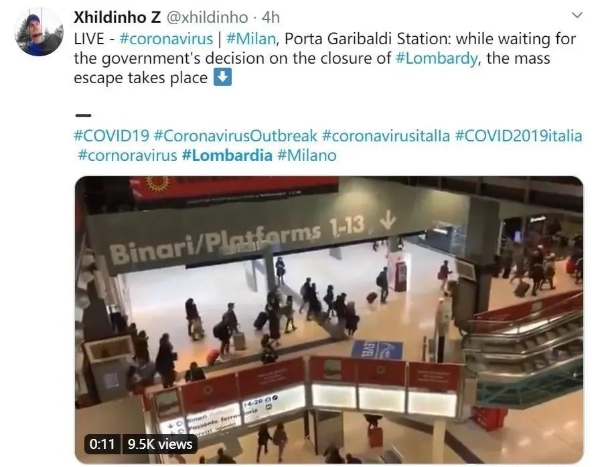Open the #CoronavirusOutbreak hashtag
Viewport: 598px width, 467px height.
236,136
